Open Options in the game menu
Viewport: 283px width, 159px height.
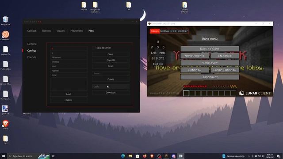[x=195, y=70]
